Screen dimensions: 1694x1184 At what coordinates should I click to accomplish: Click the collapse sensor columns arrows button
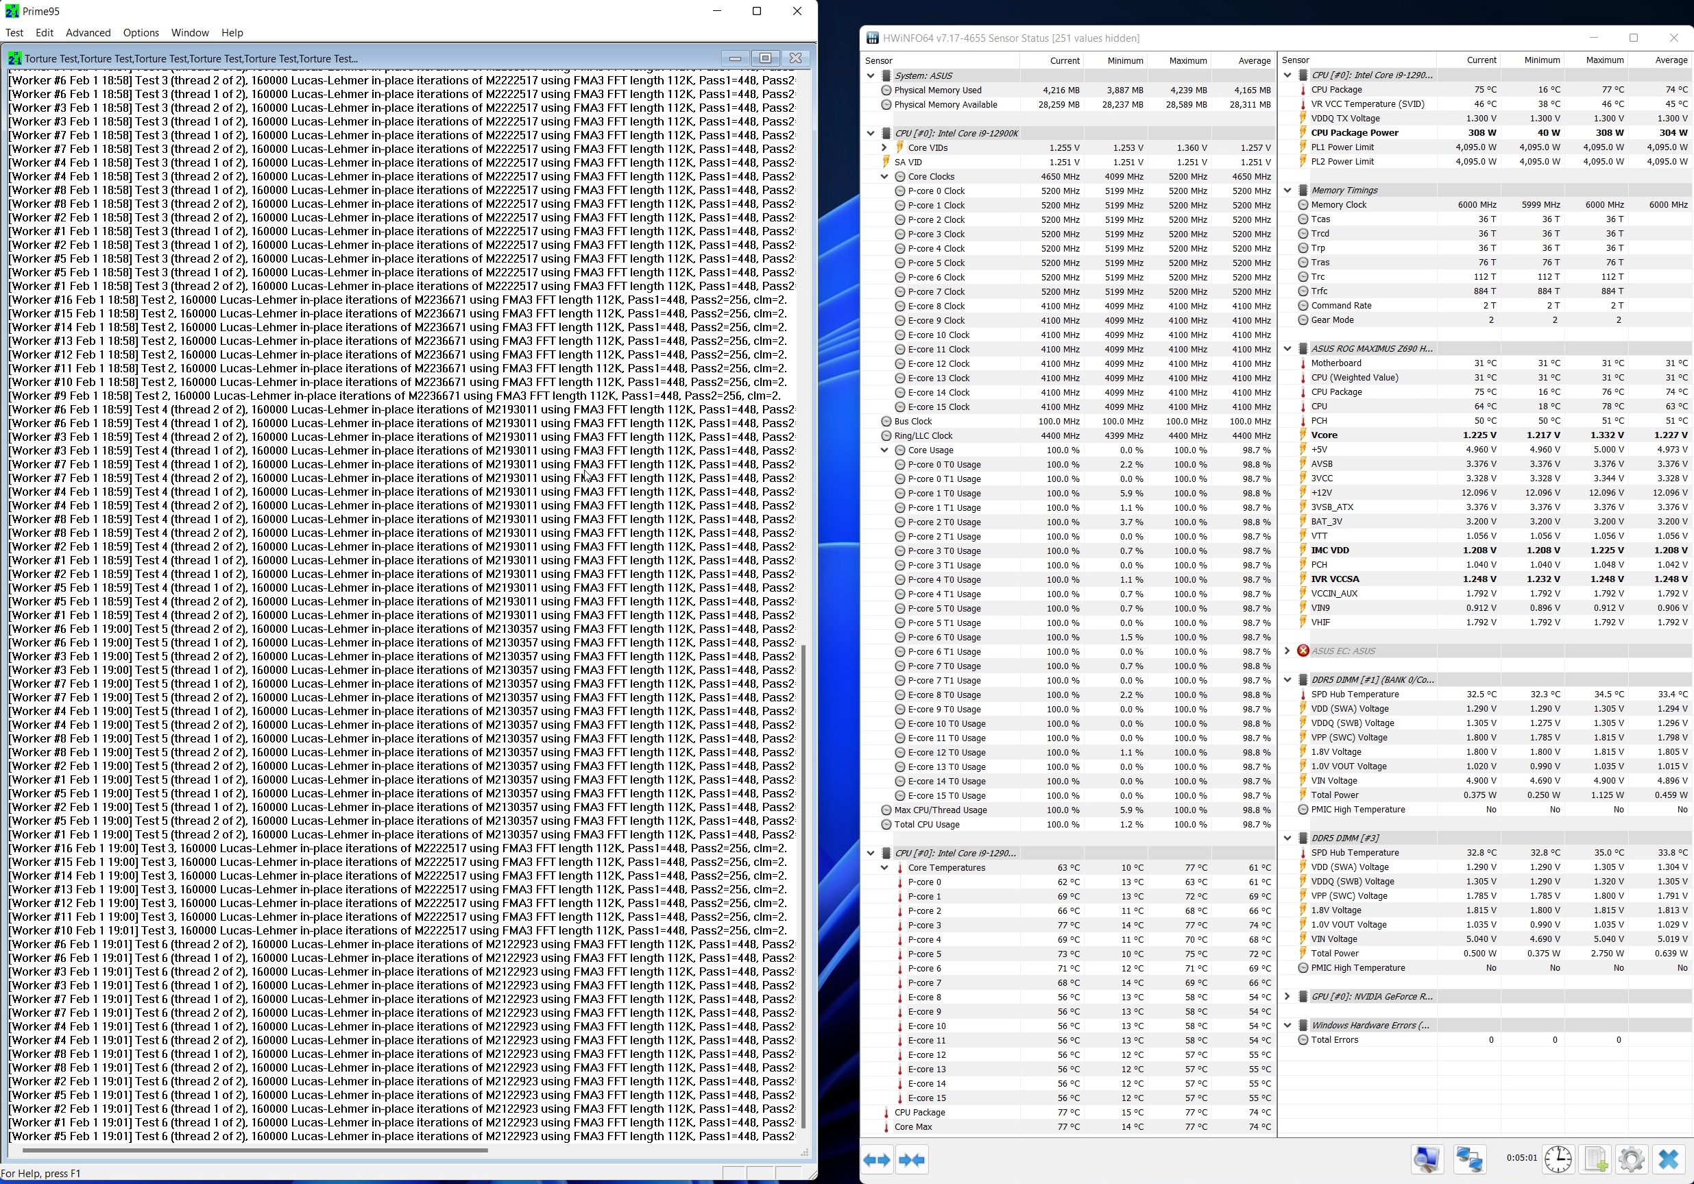[912, 1159]
